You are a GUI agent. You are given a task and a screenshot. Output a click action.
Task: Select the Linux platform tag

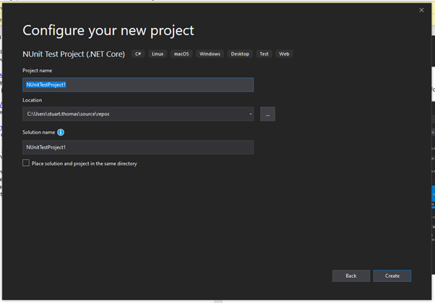158,54
